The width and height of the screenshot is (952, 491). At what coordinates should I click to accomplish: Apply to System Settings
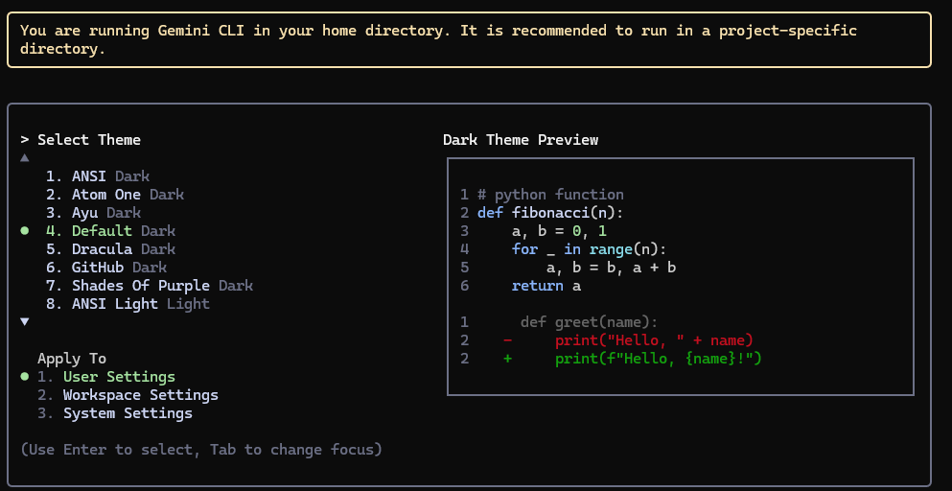click(115, 413)
